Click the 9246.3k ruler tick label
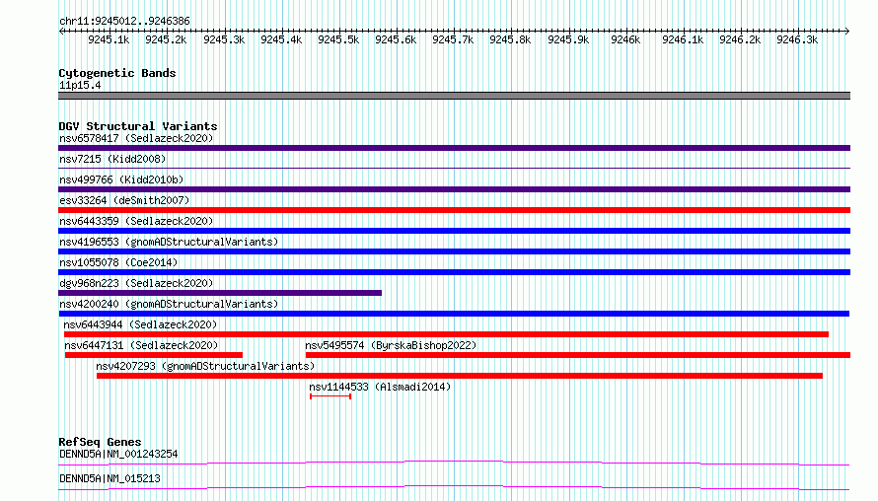This screenshot has width=878, height=501. 797,39
